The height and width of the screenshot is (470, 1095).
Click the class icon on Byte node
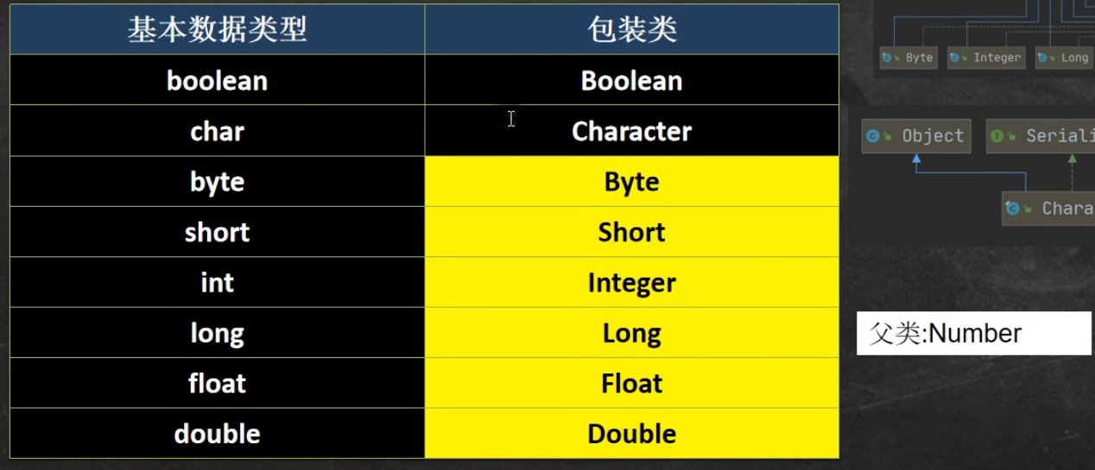pos(886,58)
